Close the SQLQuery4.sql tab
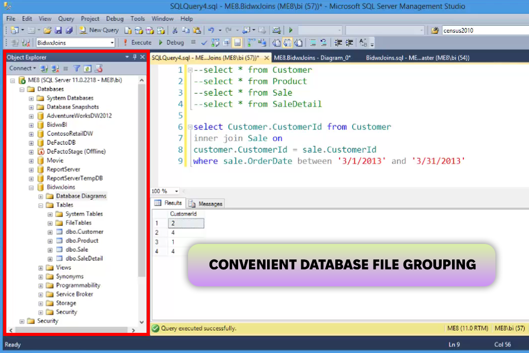Screen dimensions: 529x353 (x=267, y=58)
